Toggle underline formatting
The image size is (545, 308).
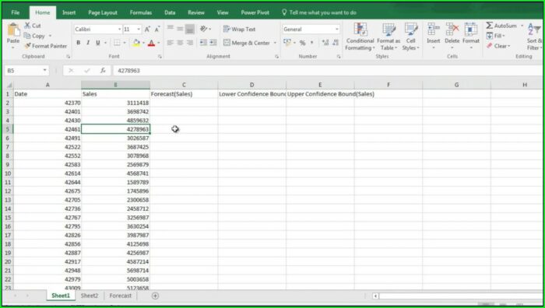pos(97,43)
